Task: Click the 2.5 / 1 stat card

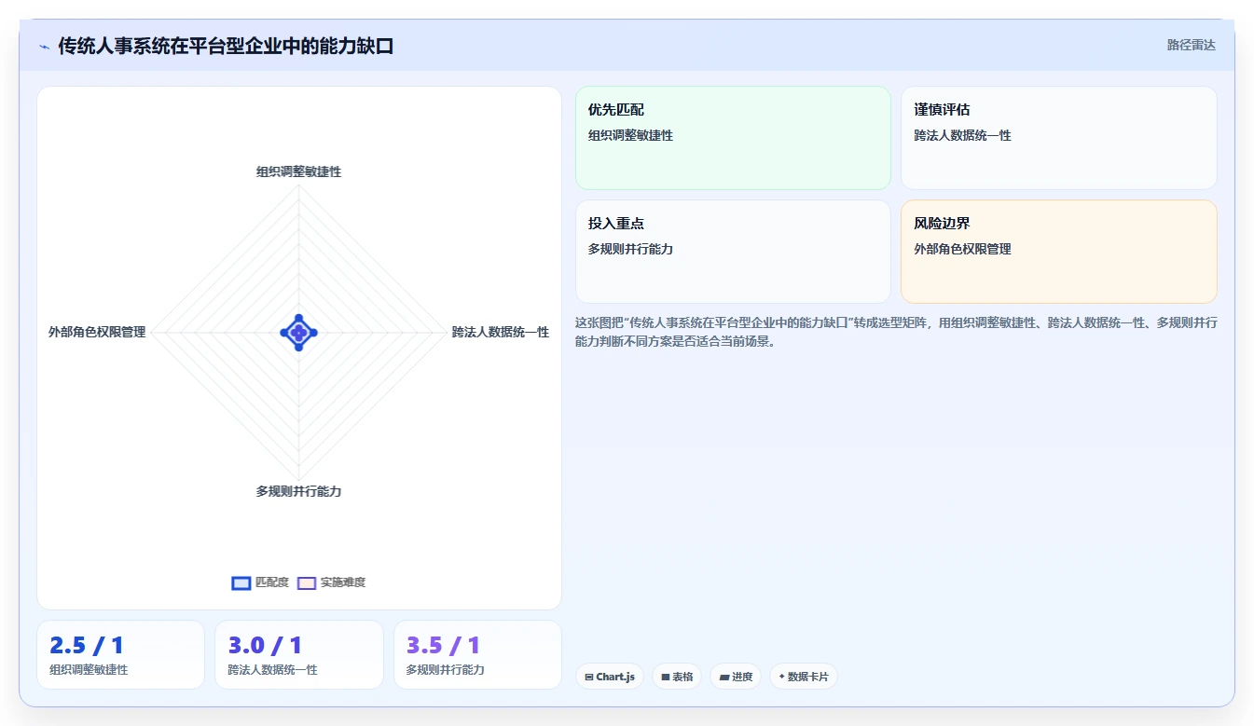Action: [120, 654]
